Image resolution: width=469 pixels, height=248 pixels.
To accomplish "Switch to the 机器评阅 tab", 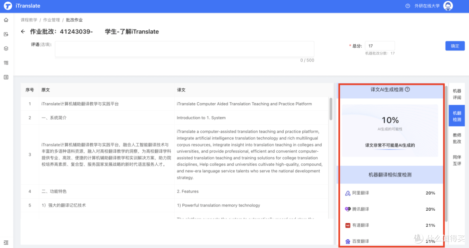I will pyautogui.click(x=457, y=94).
